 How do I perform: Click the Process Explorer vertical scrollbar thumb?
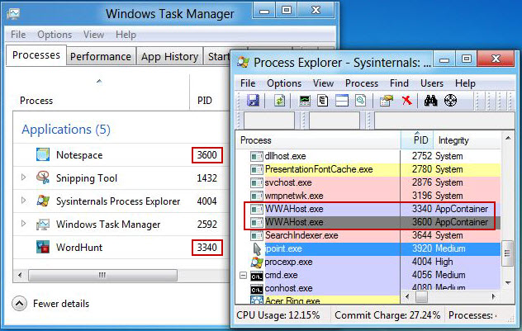[x=507, y=253]
